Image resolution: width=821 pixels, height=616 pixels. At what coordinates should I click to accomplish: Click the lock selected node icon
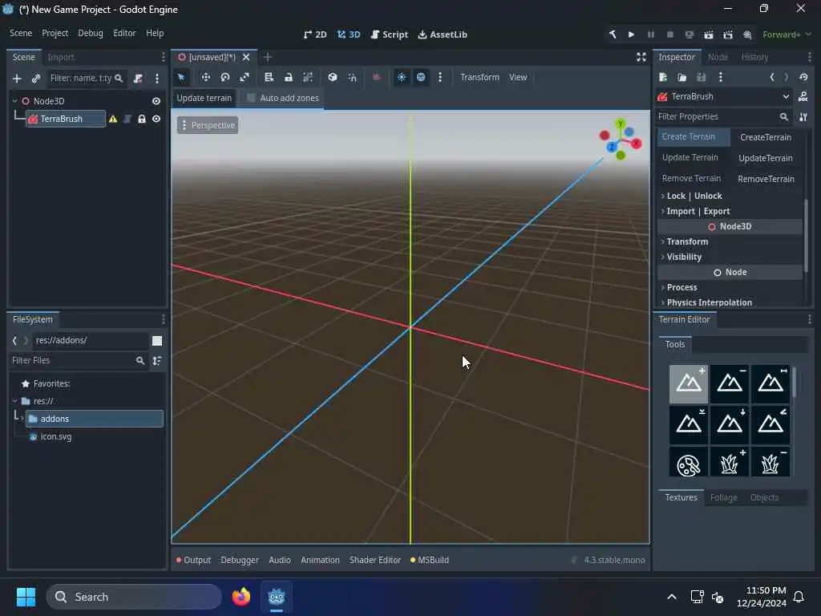click(x=288, y=78)
